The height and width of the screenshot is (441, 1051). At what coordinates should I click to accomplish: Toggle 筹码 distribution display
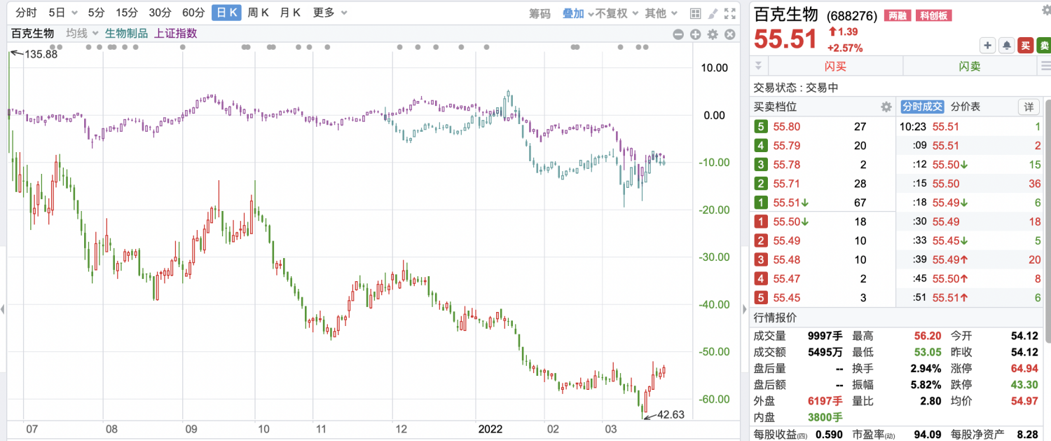[540, 13]
